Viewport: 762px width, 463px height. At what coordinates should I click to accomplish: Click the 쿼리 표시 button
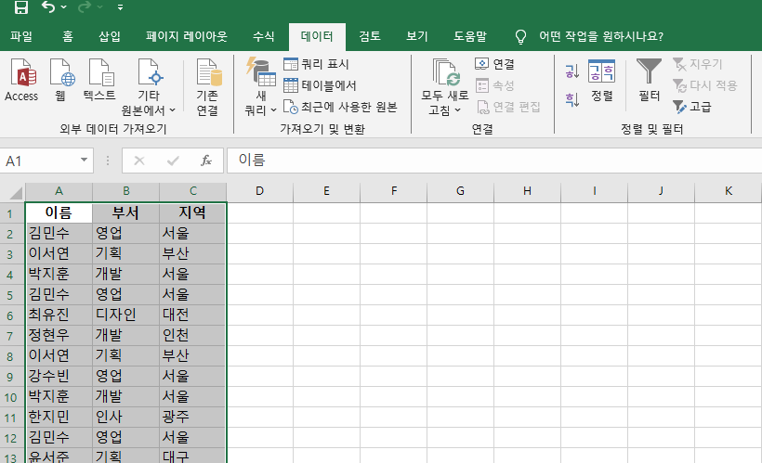click(x=316, y=64)
